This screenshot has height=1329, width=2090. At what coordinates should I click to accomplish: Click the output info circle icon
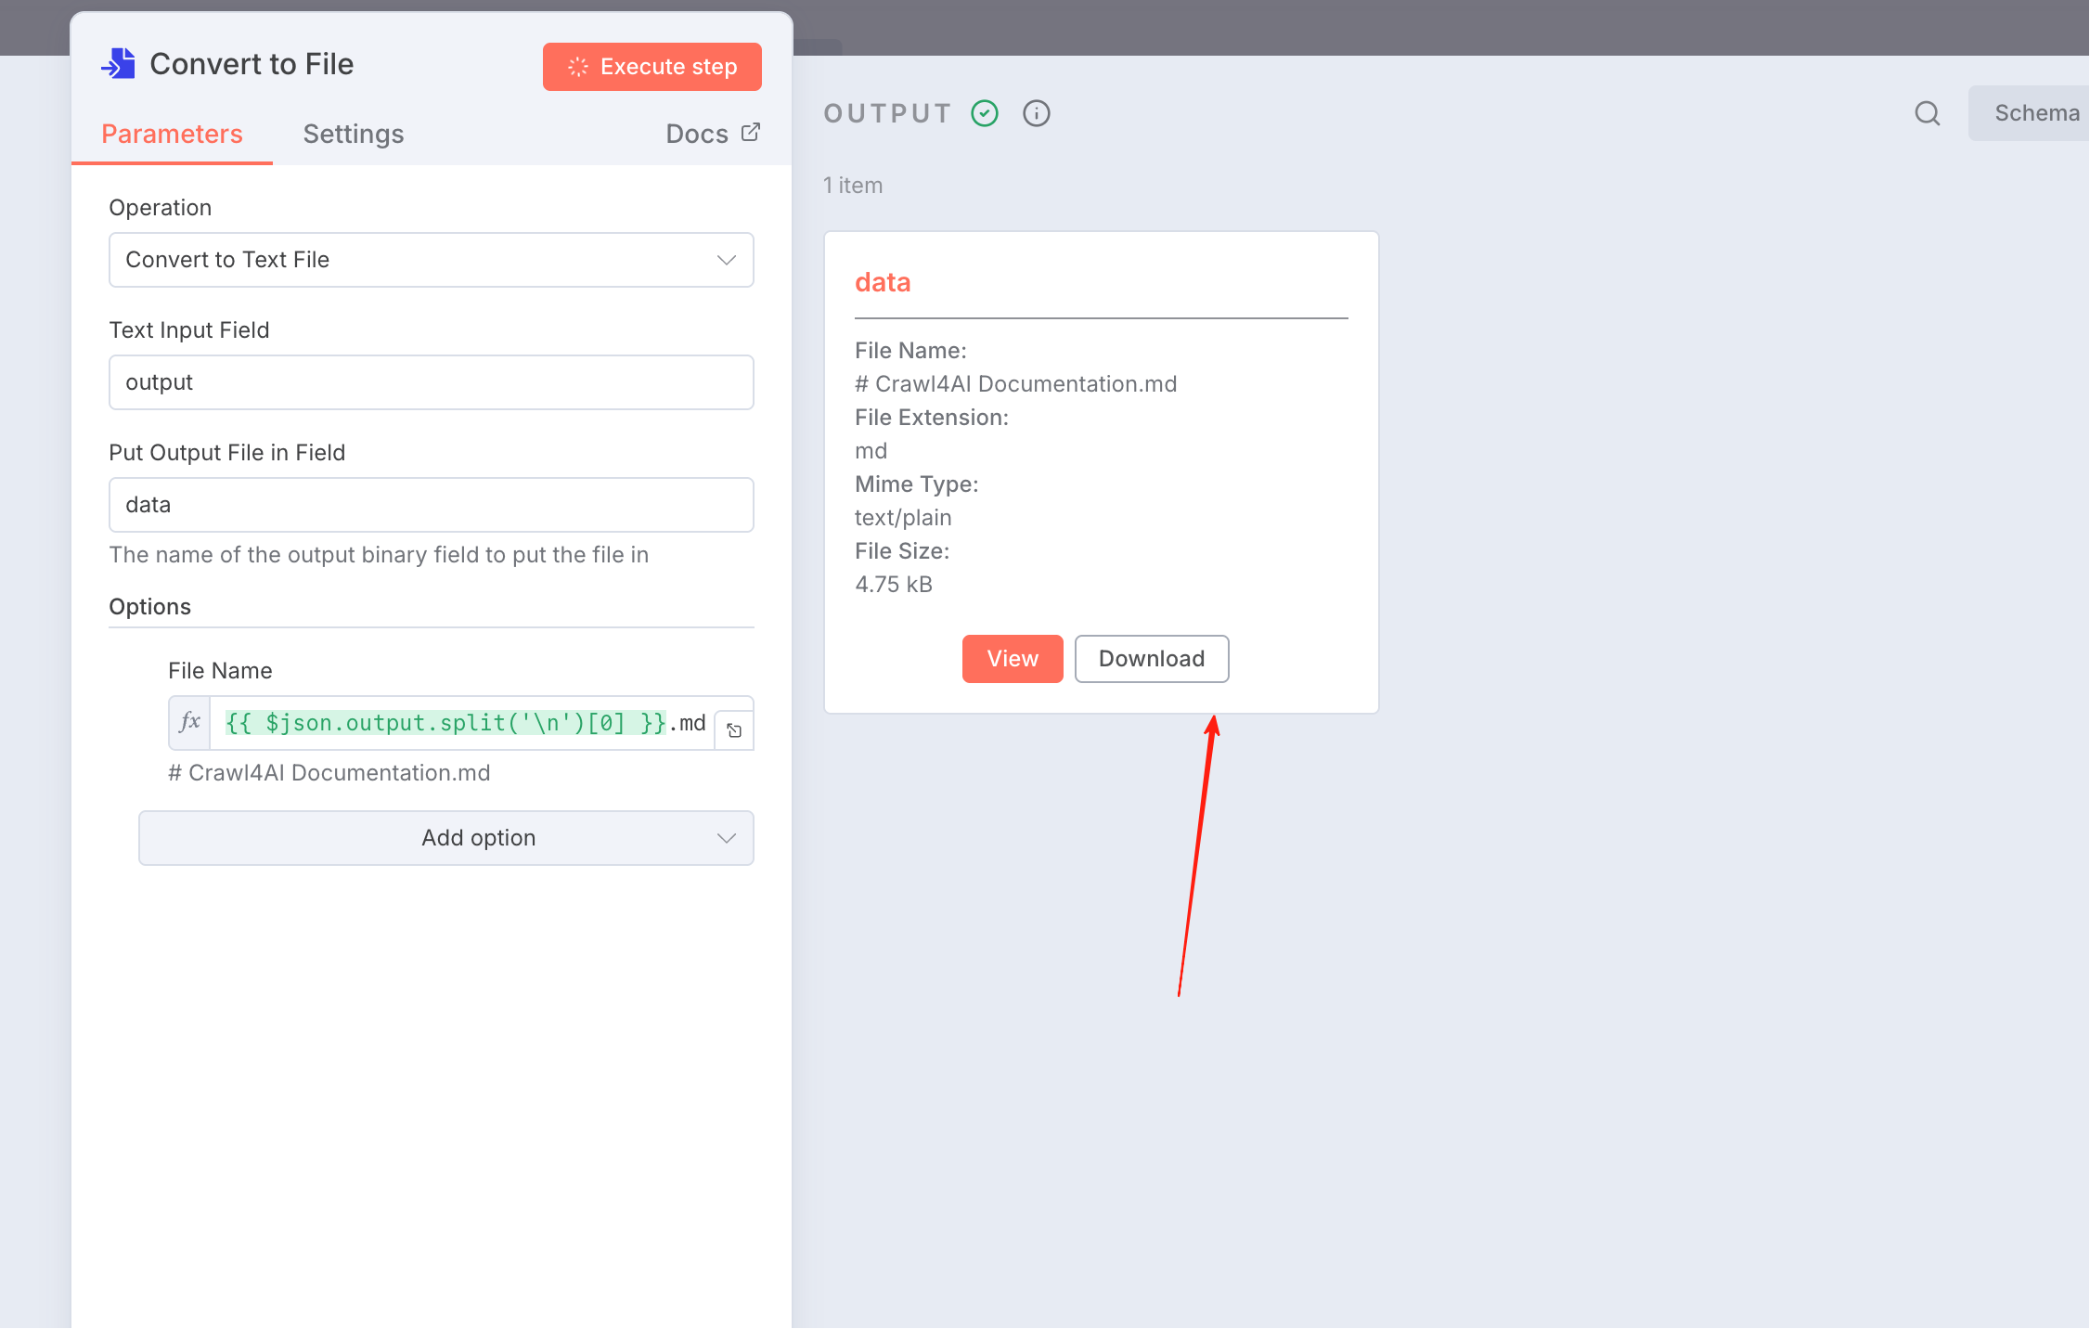[1036, 113]
